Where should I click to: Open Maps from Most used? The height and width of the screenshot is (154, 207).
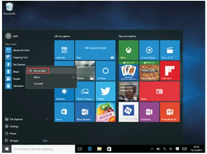click(12, 72)
